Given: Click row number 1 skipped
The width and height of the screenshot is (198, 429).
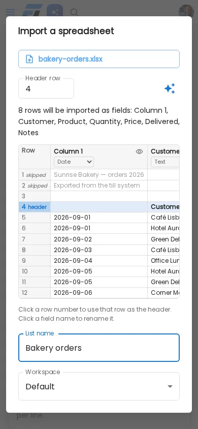Looking at the screenshot, I should pos(35,174).
